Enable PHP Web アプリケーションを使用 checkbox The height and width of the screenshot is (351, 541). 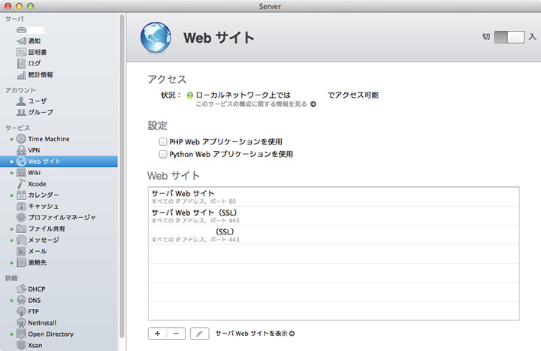point(163,141)
